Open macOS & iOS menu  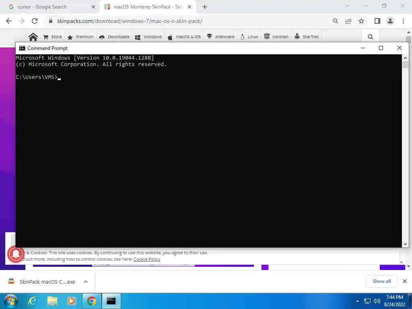[x=184, y=37]
